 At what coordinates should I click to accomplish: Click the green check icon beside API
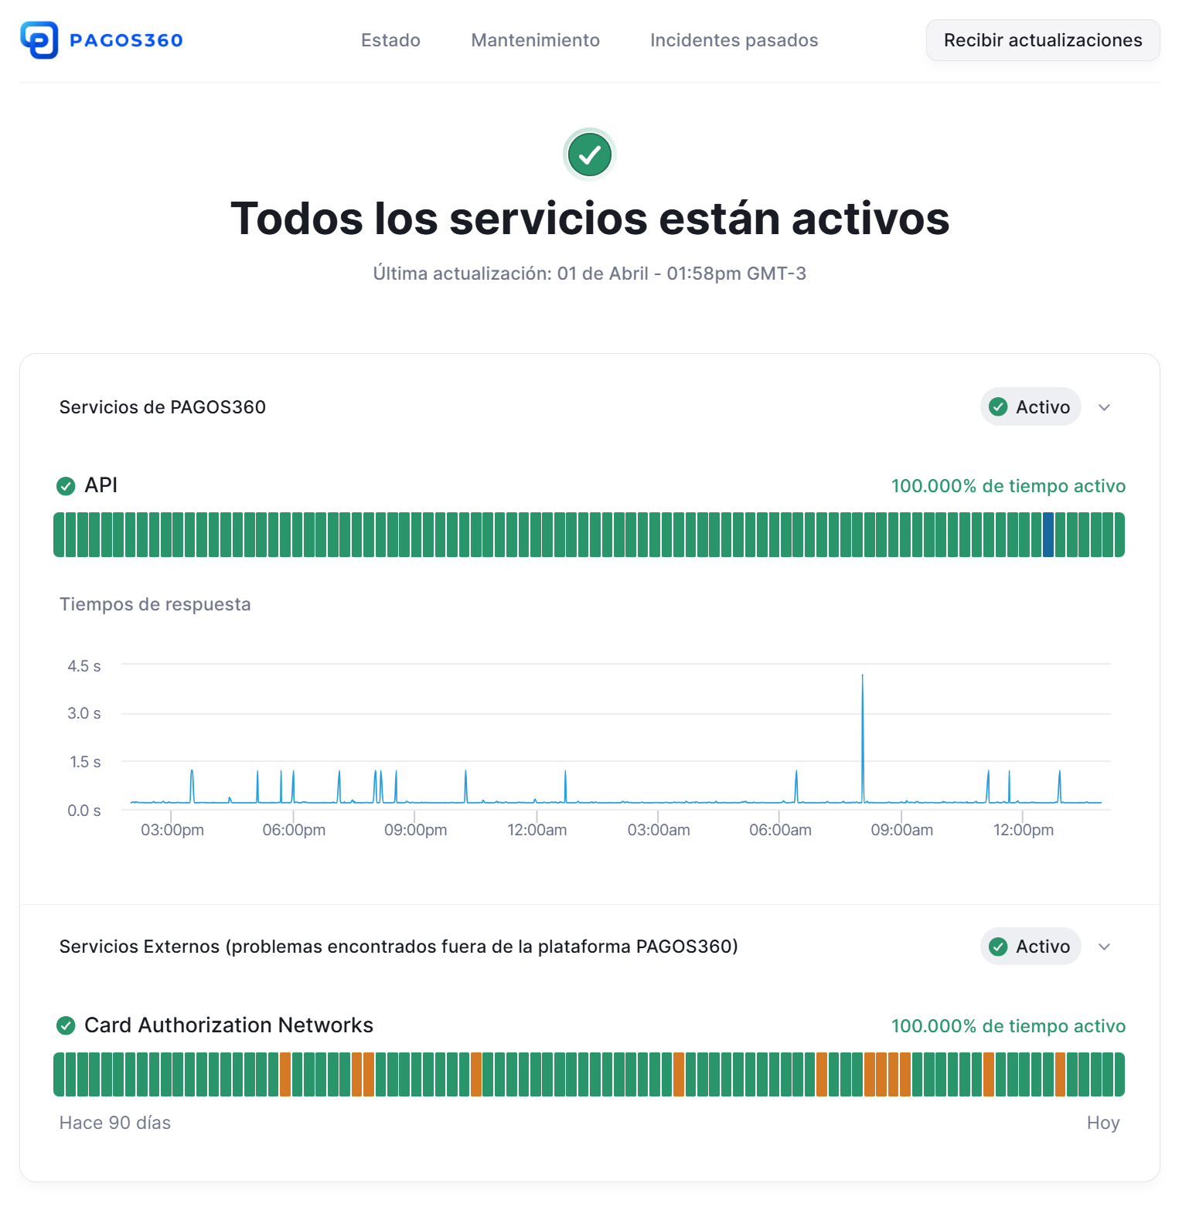pyautogui.click(x=66, y=486)
